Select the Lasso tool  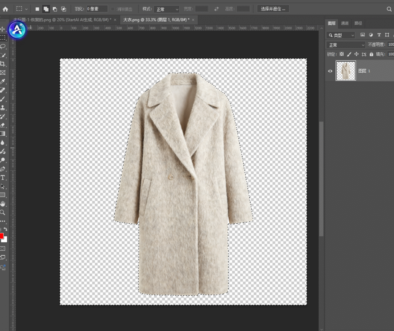[x=3, y=47]
